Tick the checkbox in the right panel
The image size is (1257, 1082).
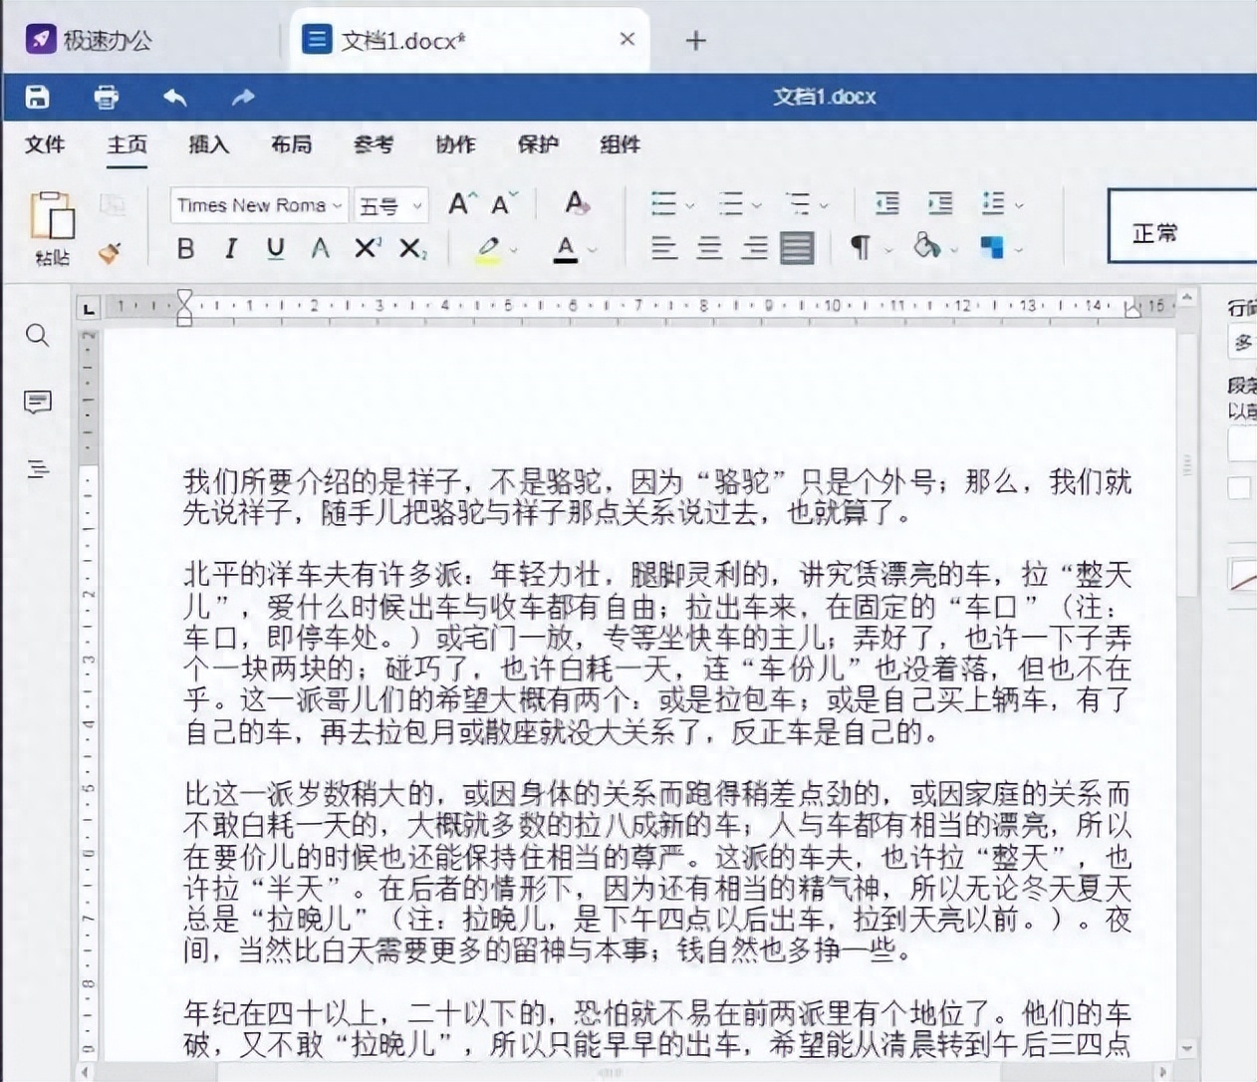point(1239,487)
